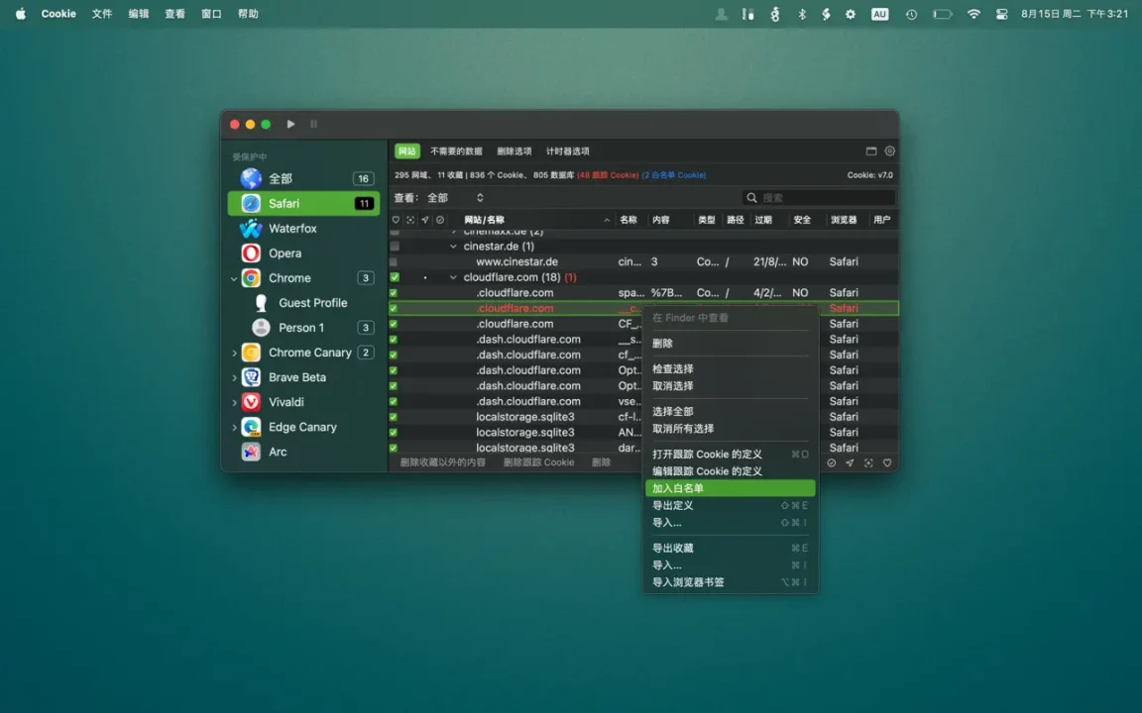Select the Guest Profile icon
Image resolution: width=1142 pixels, height=713 pixels.
[261, 303]
